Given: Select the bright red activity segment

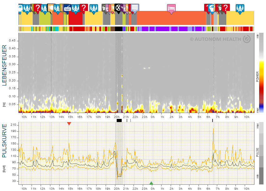Looking at the screenshot, I should [75, 19].
